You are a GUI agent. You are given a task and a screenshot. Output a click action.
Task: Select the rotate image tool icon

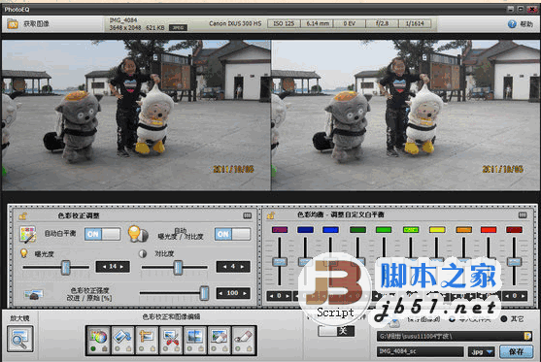[x=122, y=337]
